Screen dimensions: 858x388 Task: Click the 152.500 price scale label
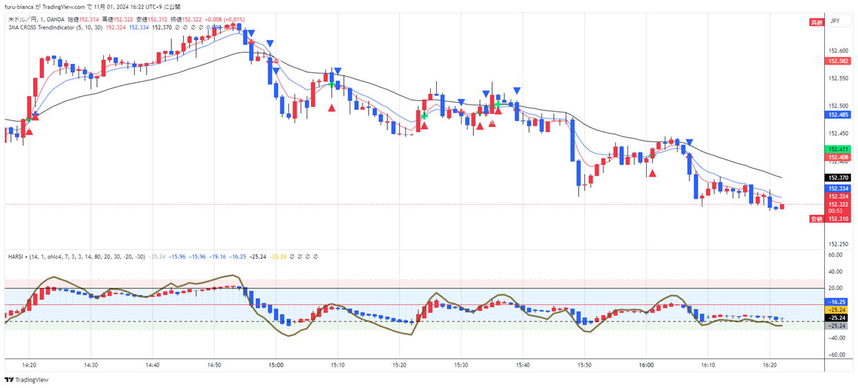837,106
